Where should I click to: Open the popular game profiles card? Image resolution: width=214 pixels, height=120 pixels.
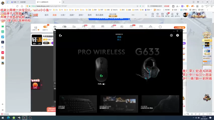[119, 104]
